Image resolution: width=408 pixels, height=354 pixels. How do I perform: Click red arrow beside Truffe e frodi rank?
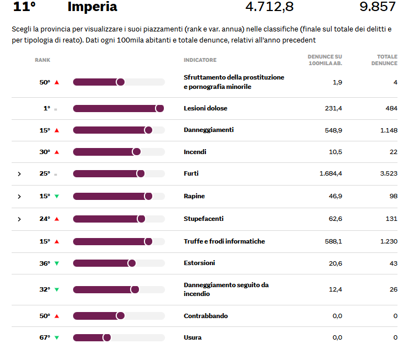pos(56,241)
